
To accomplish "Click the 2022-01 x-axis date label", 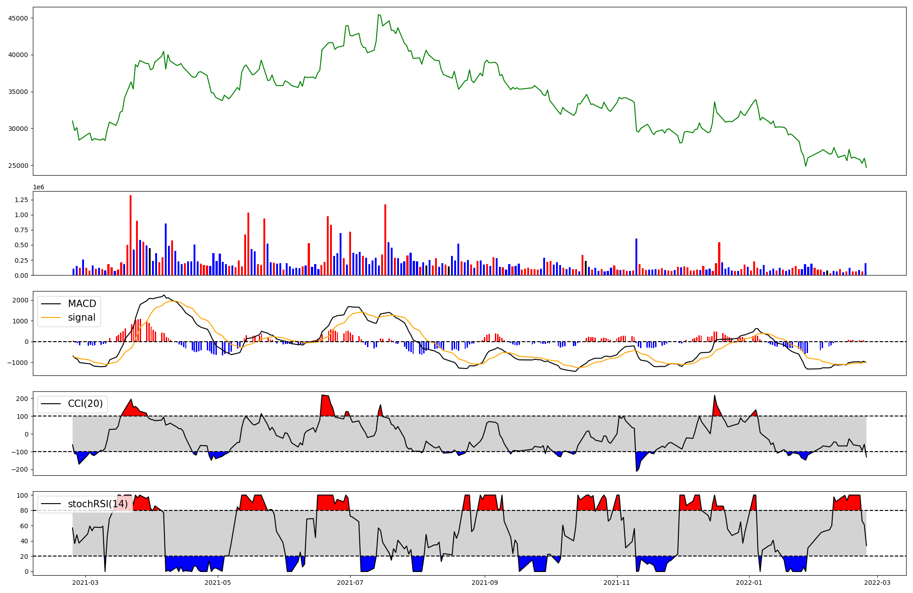I will click(x=749, y=583).
